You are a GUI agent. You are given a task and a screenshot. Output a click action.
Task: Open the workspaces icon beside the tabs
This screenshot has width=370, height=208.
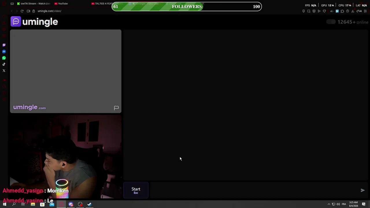pos(12,4)
